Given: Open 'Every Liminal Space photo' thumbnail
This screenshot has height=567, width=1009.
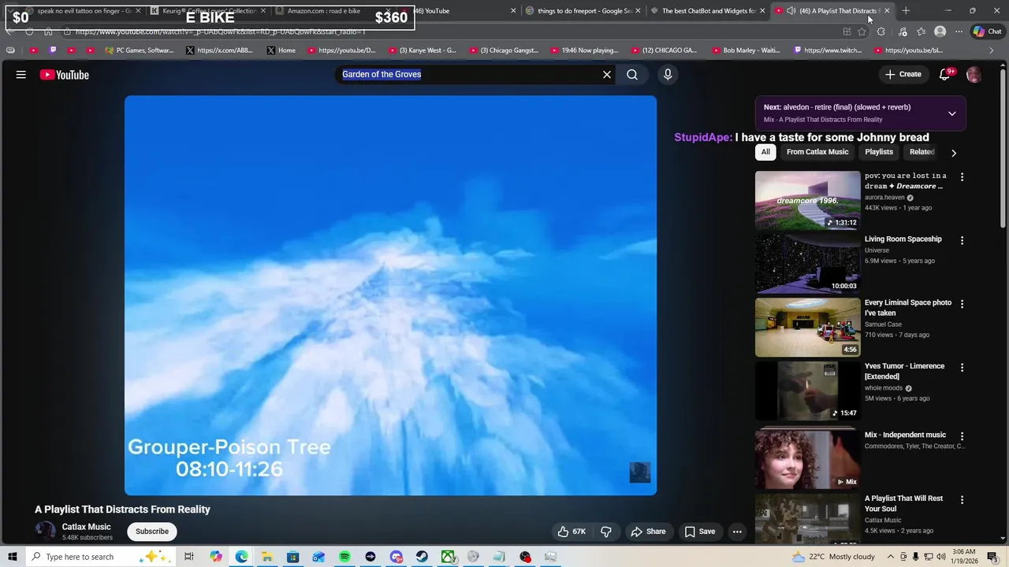Looking at the screenshot, I should 807,328.
